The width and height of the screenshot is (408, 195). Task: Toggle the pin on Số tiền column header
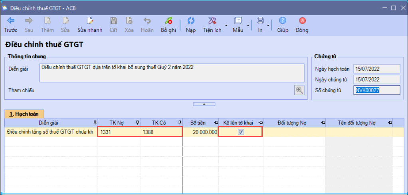coord(216,122)
